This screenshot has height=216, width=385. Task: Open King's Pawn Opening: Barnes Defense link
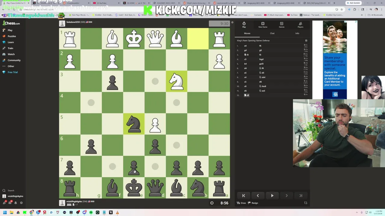tap(253, 40)
